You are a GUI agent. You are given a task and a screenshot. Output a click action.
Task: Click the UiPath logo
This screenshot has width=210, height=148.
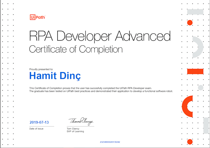click(37, 17)
